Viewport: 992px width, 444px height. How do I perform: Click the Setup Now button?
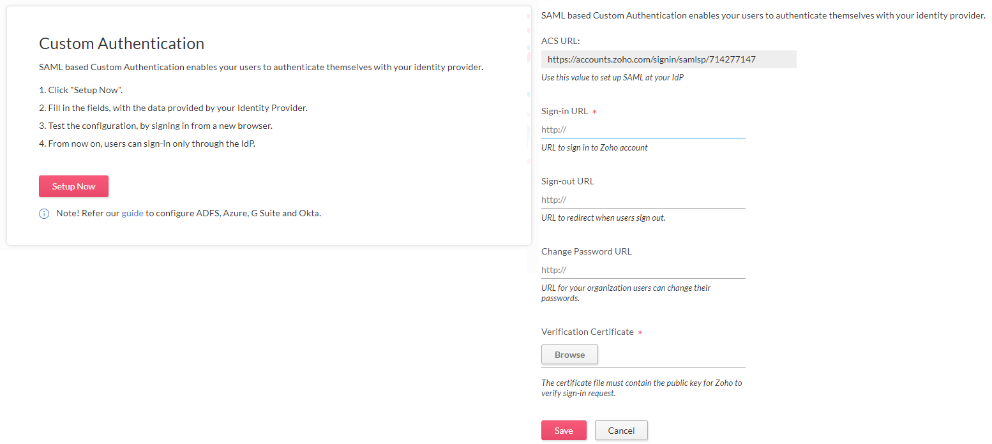click(73, 186)
